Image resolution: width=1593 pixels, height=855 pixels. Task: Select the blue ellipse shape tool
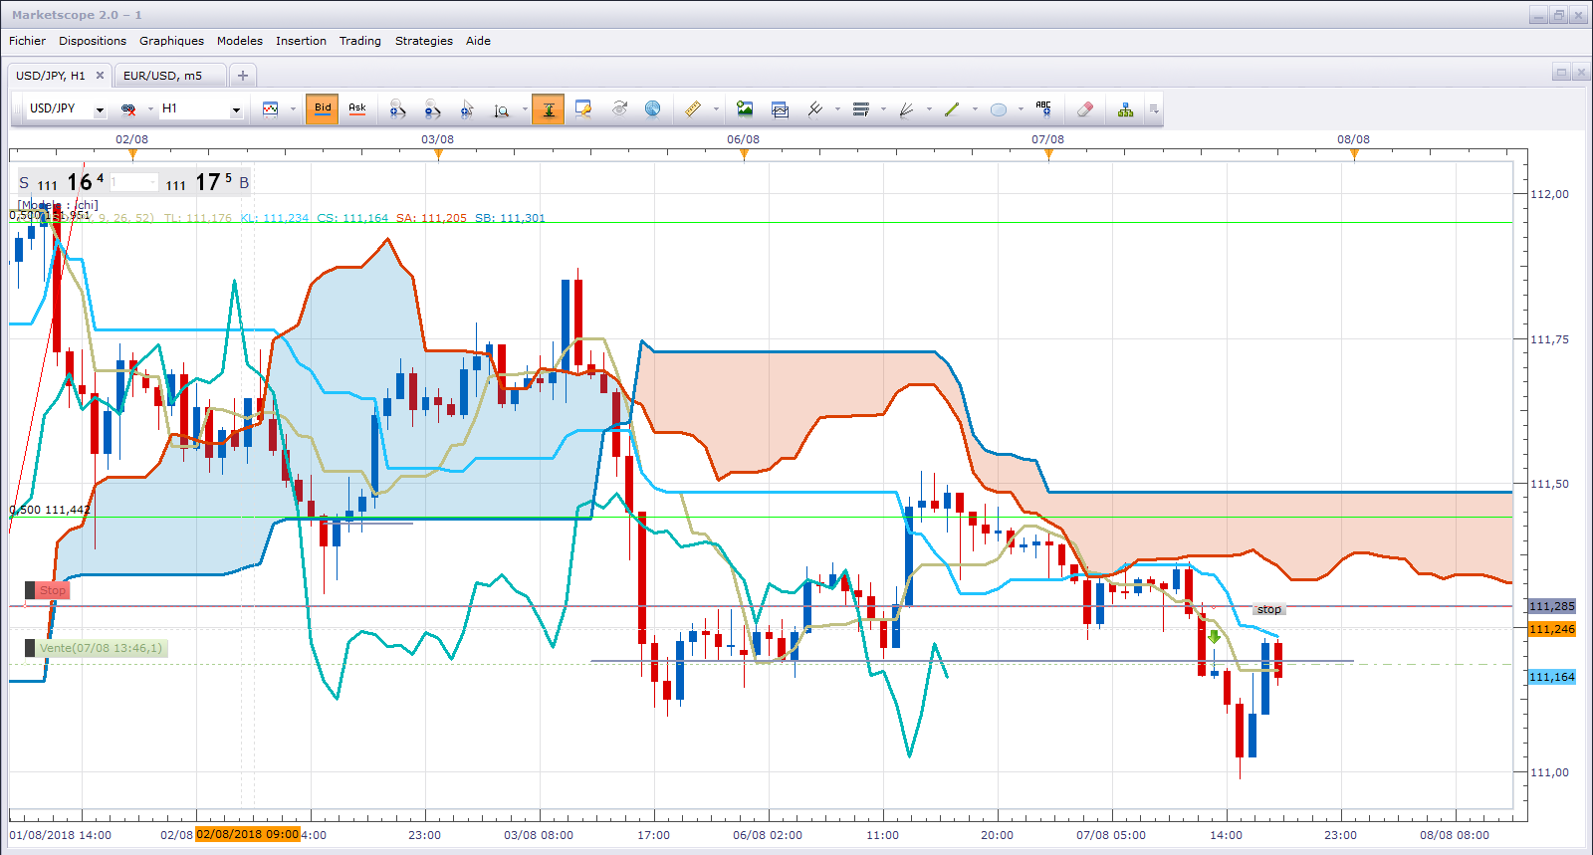(999, 109)
